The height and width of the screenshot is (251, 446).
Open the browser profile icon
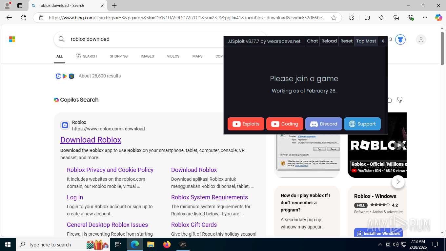pyautogui.click(x=7, y=6)
